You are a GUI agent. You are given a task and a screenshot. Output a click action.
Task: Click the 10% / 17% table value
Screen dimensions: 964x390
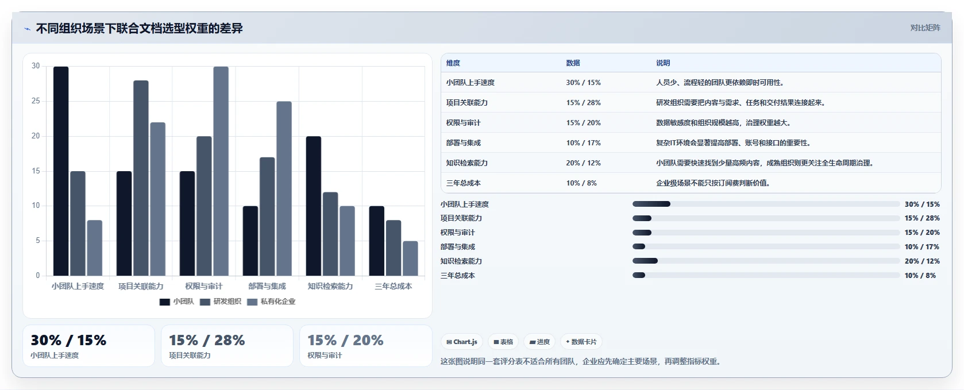click(583, 143)
